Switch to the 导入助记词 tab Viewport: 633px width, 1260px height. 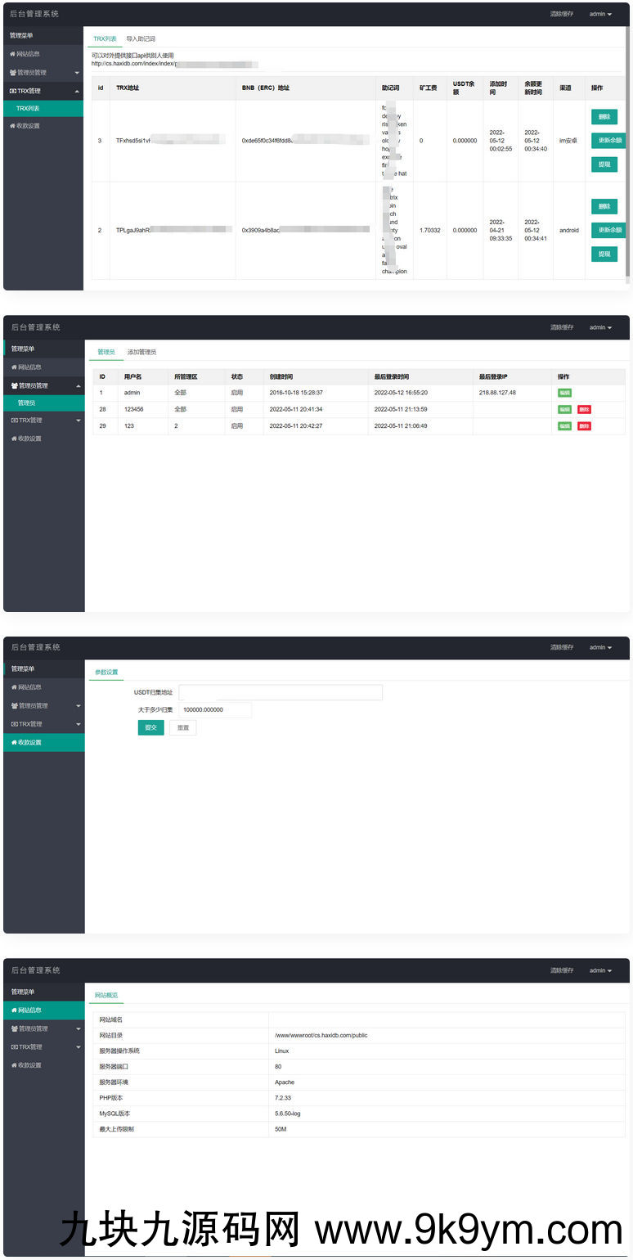coord(141,39)
